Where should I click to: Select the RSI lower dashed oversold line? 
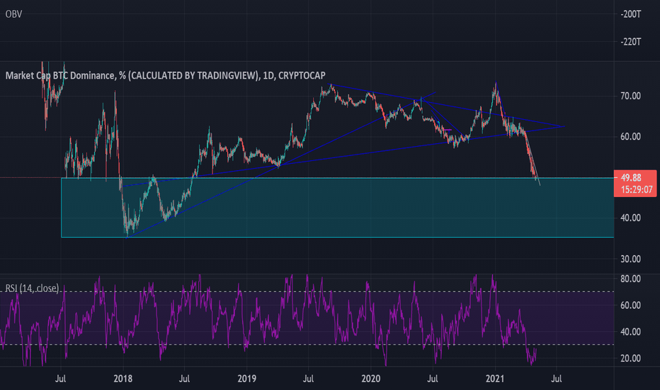click(307, 345)
